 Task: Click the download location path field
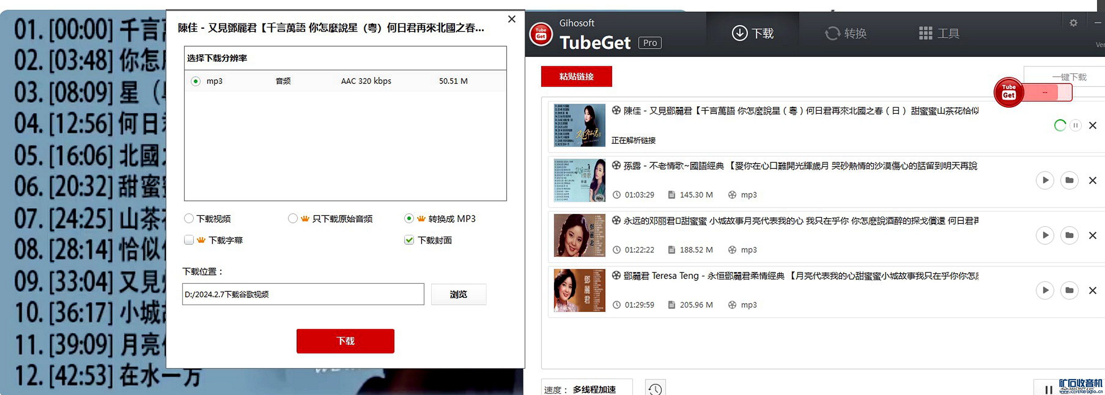303,294
